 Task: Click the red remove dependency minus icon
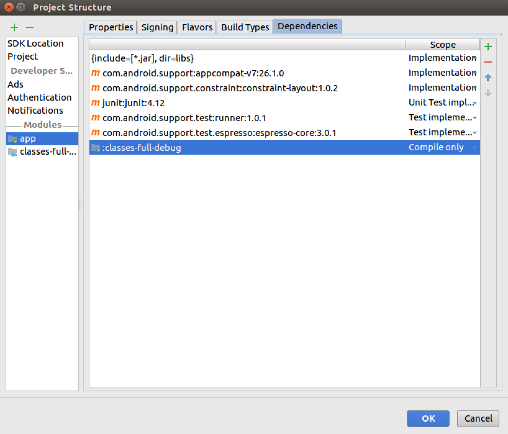click(488, 62)
